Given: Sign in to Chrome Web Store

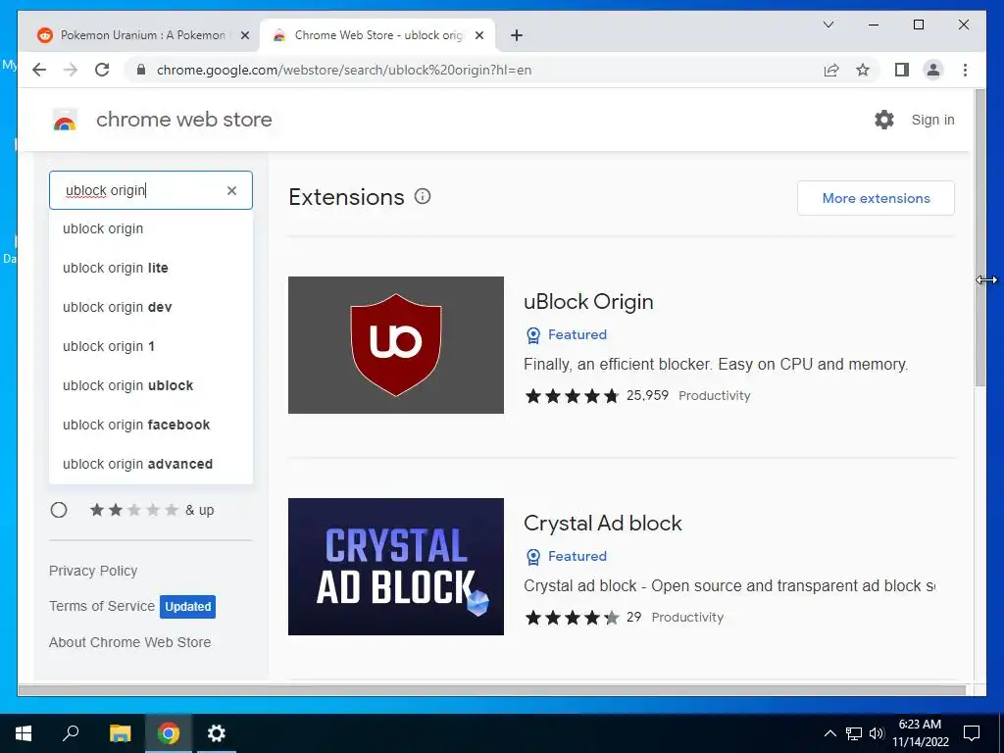Looking at the screenshot, I should (932, 120).
